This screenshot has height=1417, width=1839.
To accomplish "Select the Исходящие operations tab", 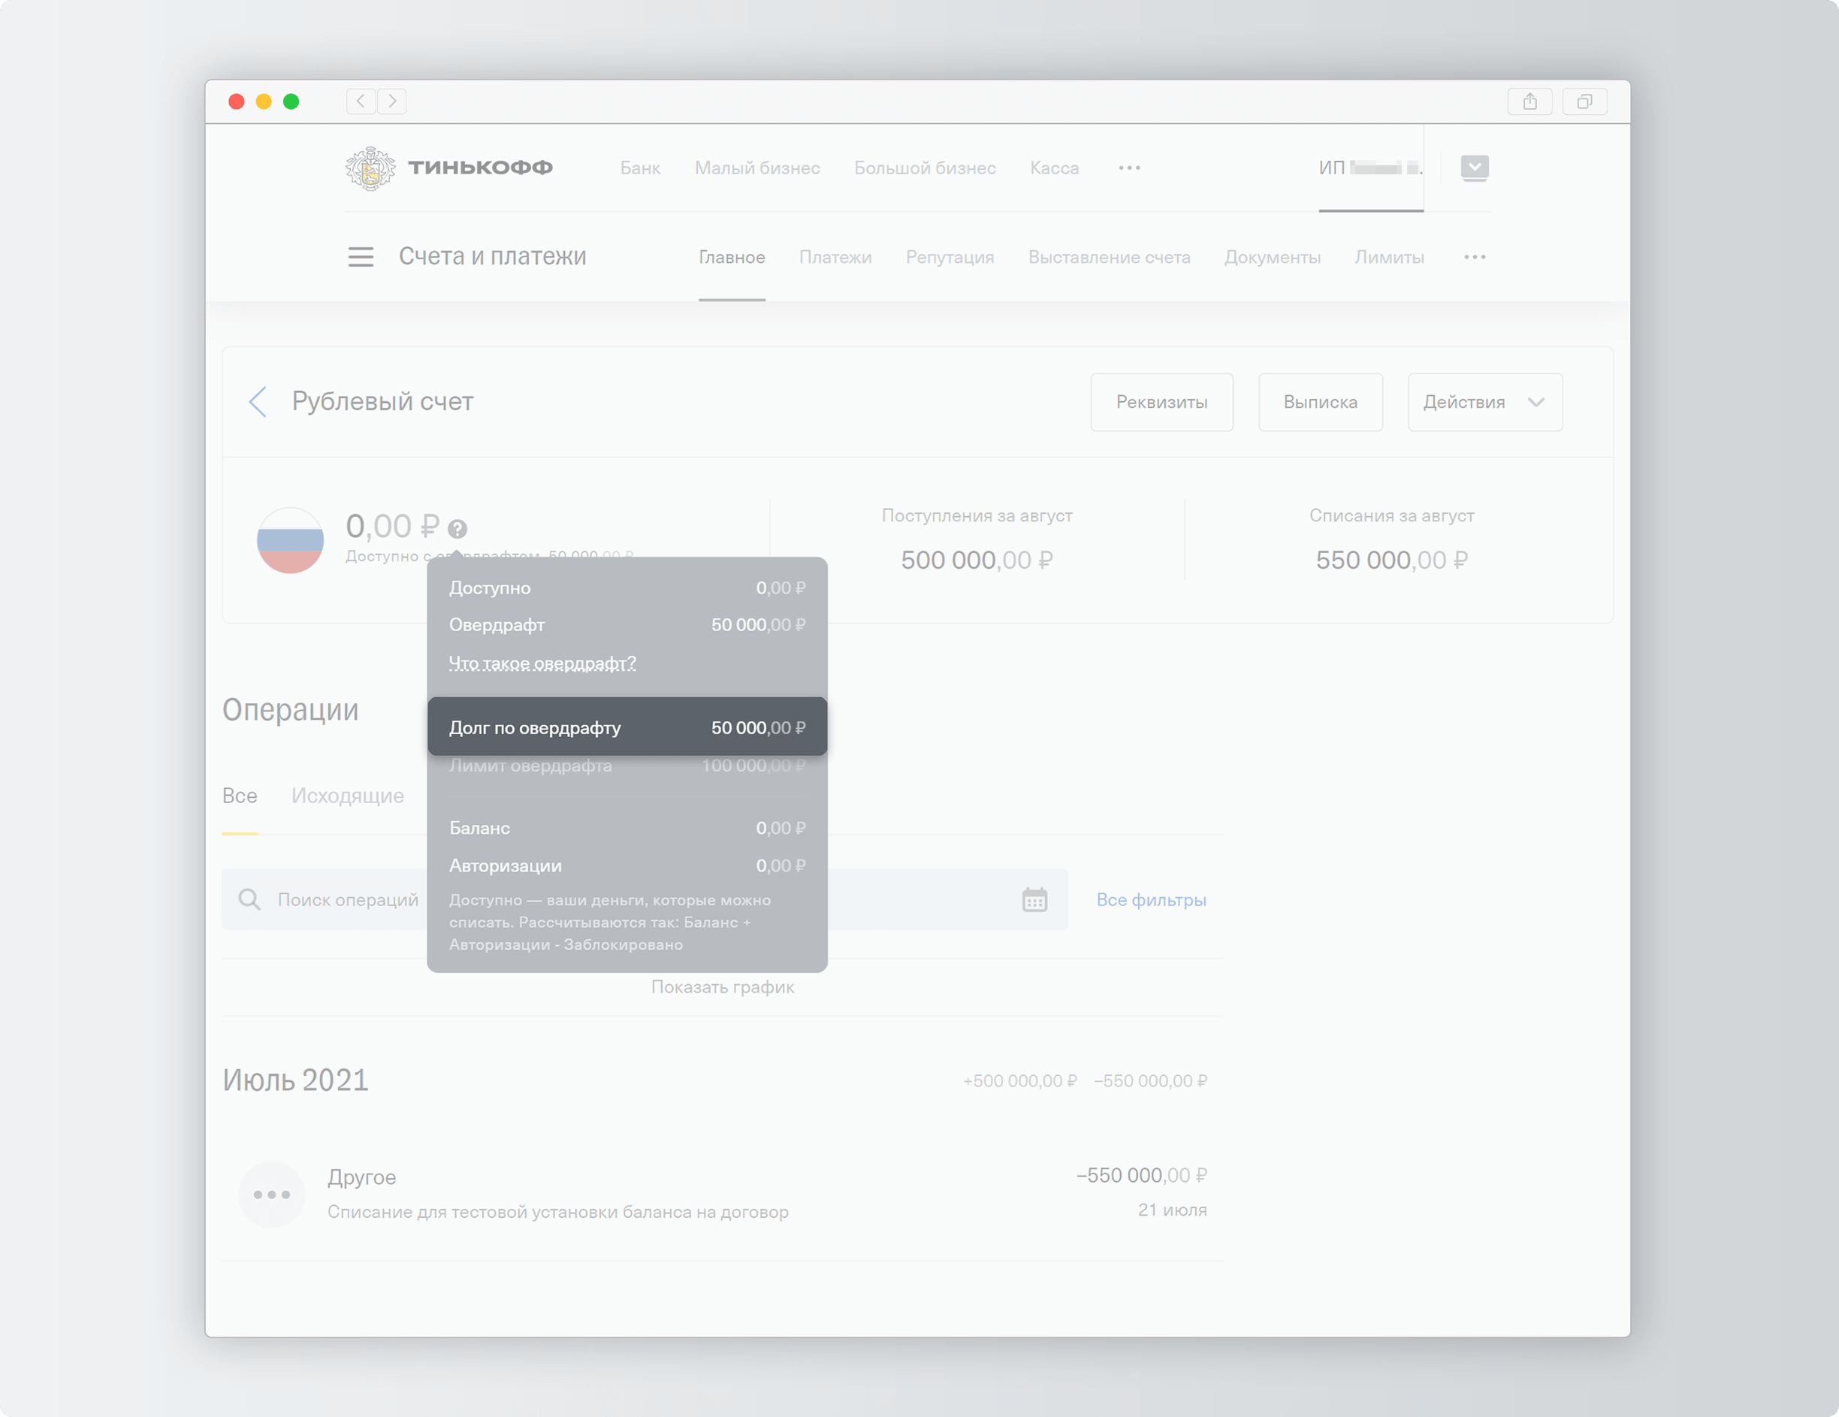I will pos(347,796).
